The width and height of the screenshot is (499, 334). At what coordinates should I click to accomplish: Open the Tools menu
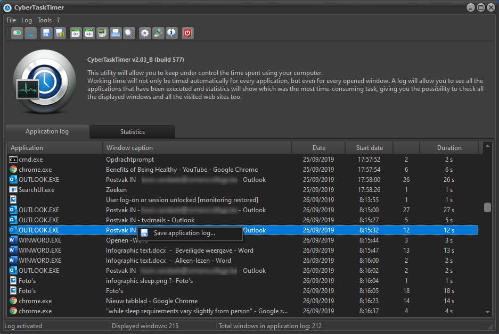pyautogui.click(x=45, y=20)
